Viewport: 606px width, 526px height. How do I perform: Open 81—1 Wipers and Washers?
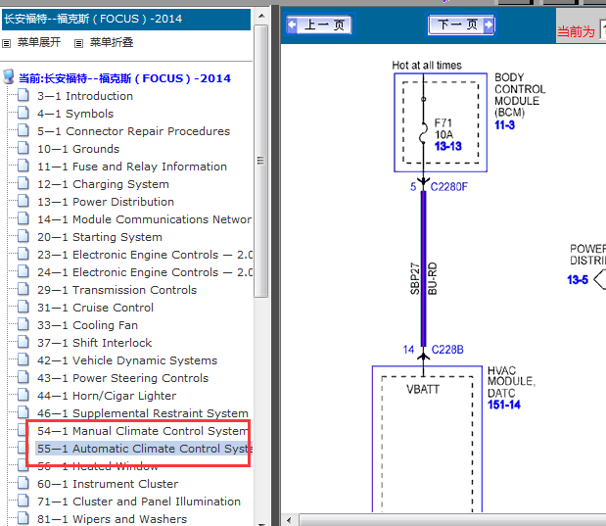[x=112, y=519]
